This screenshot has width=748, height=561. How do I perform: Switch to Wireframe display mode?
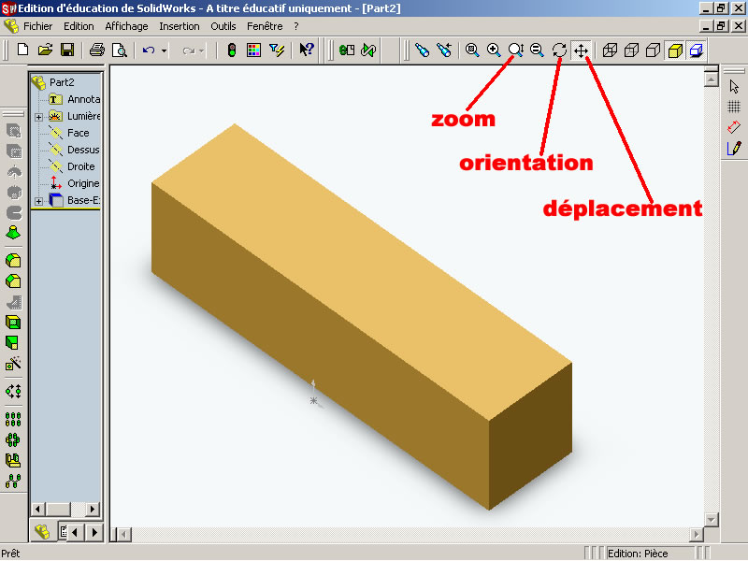610,50
